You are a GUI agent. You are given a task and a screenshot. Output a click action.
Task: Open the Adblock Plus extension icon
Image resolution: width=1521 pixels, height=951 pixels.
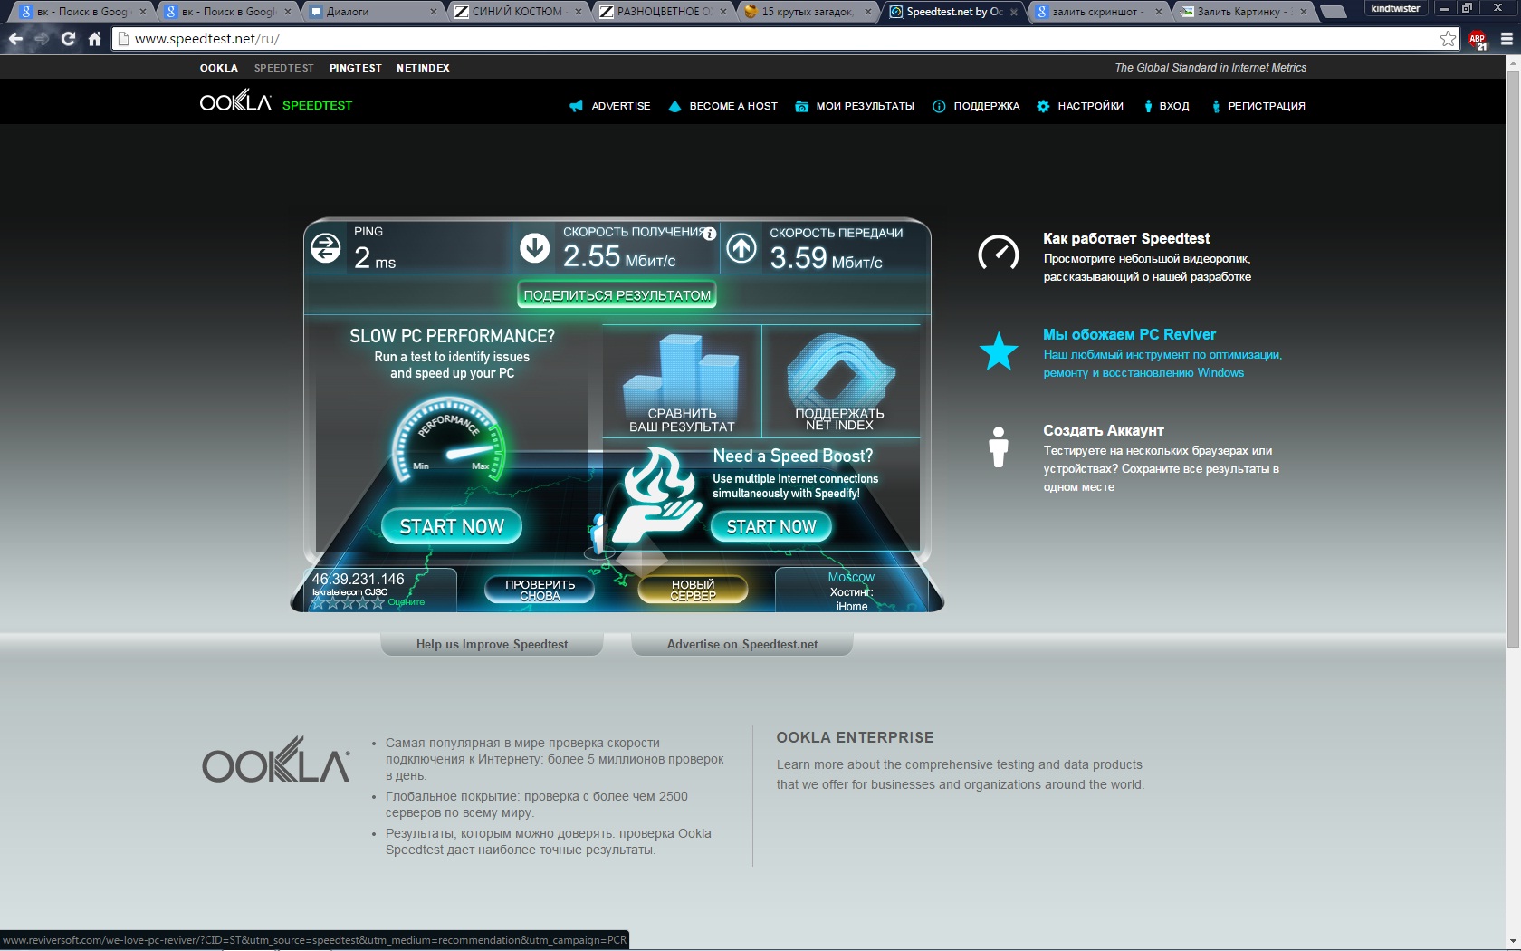click(x=1478, y=40)
